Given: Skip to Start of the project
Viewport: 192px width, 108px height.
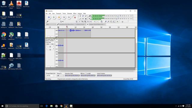Looking at the screenshot, I should coord(64,17).
